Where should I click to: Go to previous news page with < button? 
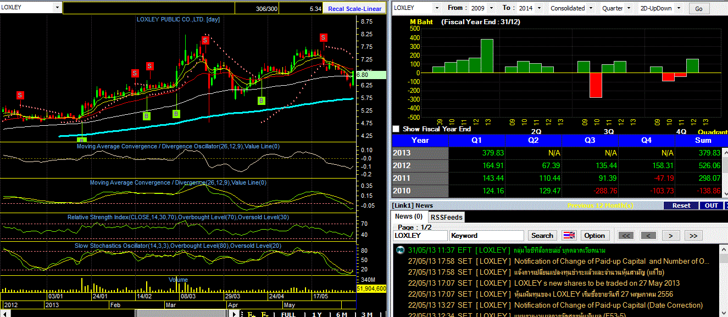pos(648,236)
